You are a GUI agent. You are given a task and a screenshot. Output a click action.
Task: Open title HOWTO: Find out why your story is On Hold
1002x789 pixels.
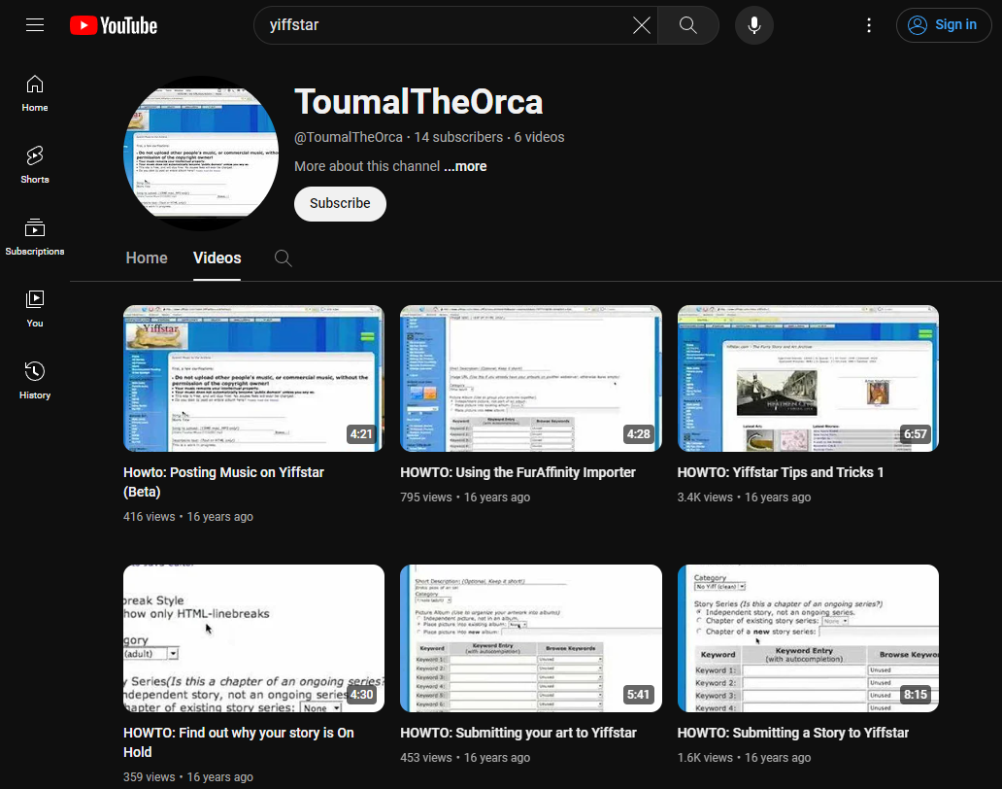click(238, 742)
